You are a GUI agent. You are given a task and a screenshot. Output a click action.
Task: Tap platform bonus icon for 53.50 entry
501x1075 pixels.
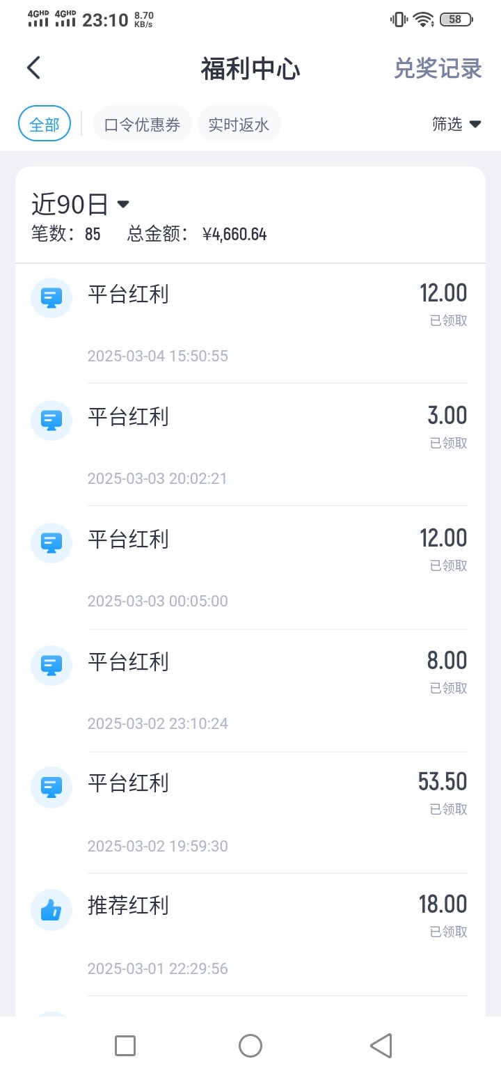pos(51,787)
